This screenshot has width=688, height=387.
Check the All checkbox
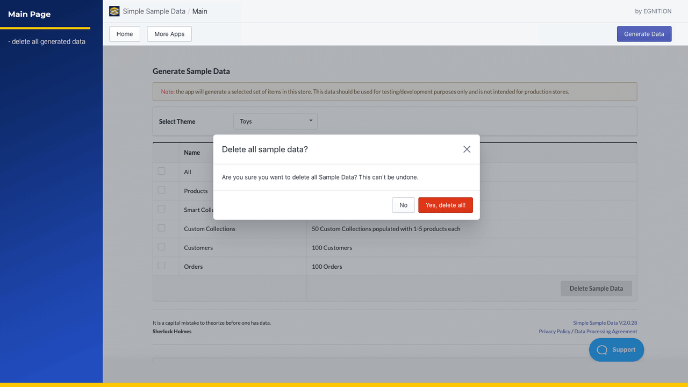[x=161, y=170]
